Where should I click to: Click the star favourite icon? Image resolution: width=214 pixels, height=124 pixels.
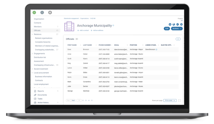[170, 24]
